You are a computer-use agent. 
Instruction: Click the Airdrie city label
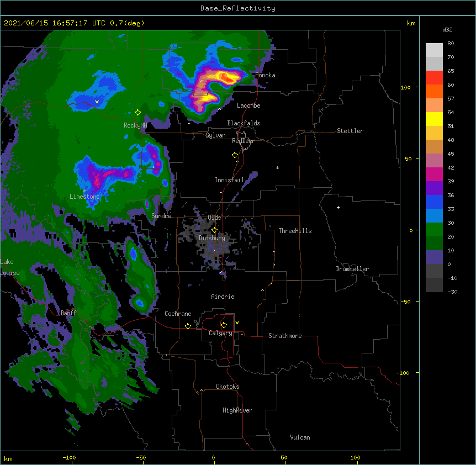point(223,297)
